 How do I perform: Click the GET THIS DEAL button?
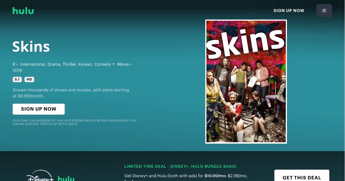click(x=302, y=176)
